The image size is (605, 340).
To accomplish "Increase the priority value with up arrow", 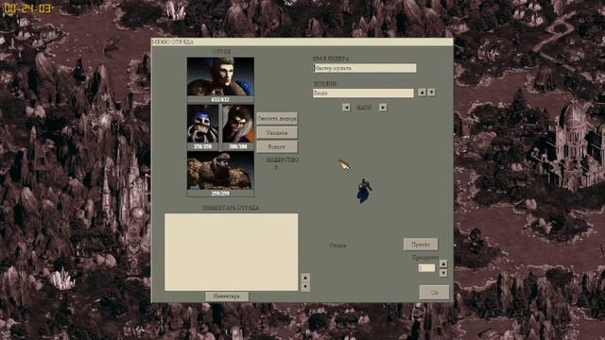I will 443,263.
